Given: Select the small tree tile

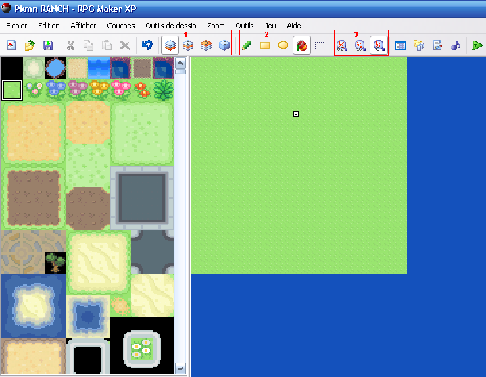Looking at the screenshot, I should [55, 263].
